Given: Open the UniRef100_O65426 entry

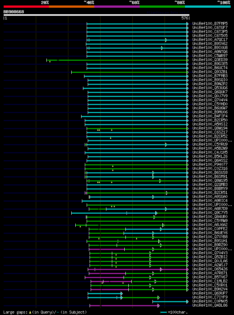Looking at the screenshot, I should (x=210, y=269).
